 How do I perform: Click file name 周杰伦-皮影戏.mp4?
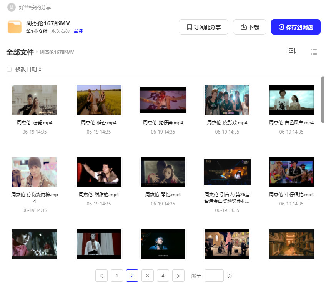click(x=227, y=123)
